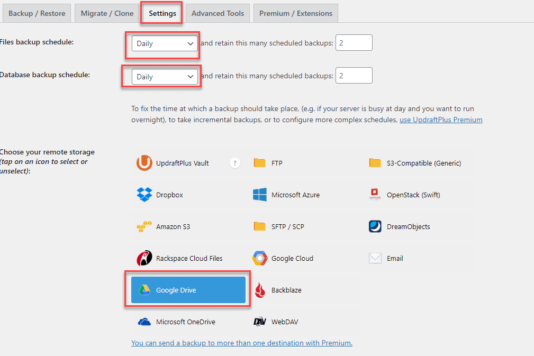The height and width of the screenshot is (356, 534).
Task: Choose the Microsoft Azure icon
Action: click(260, 195)
